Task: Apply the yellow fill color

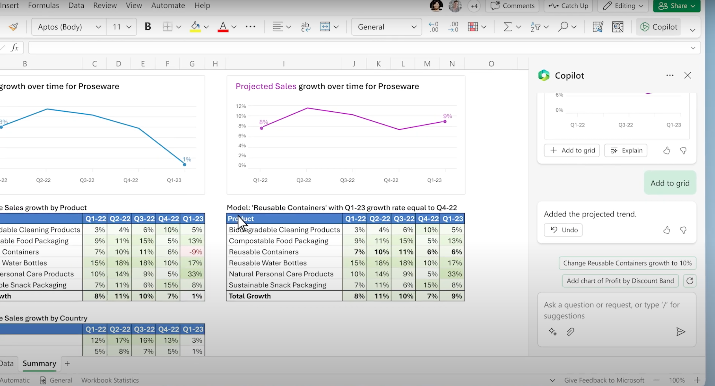Action: (x=195, y=27)
